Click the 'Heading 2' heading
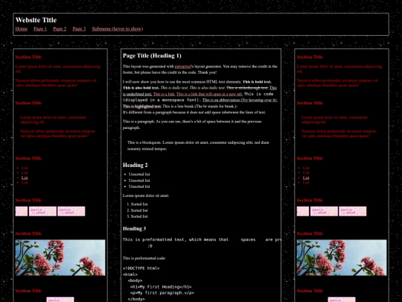402x302 pixels. [135, 165]
